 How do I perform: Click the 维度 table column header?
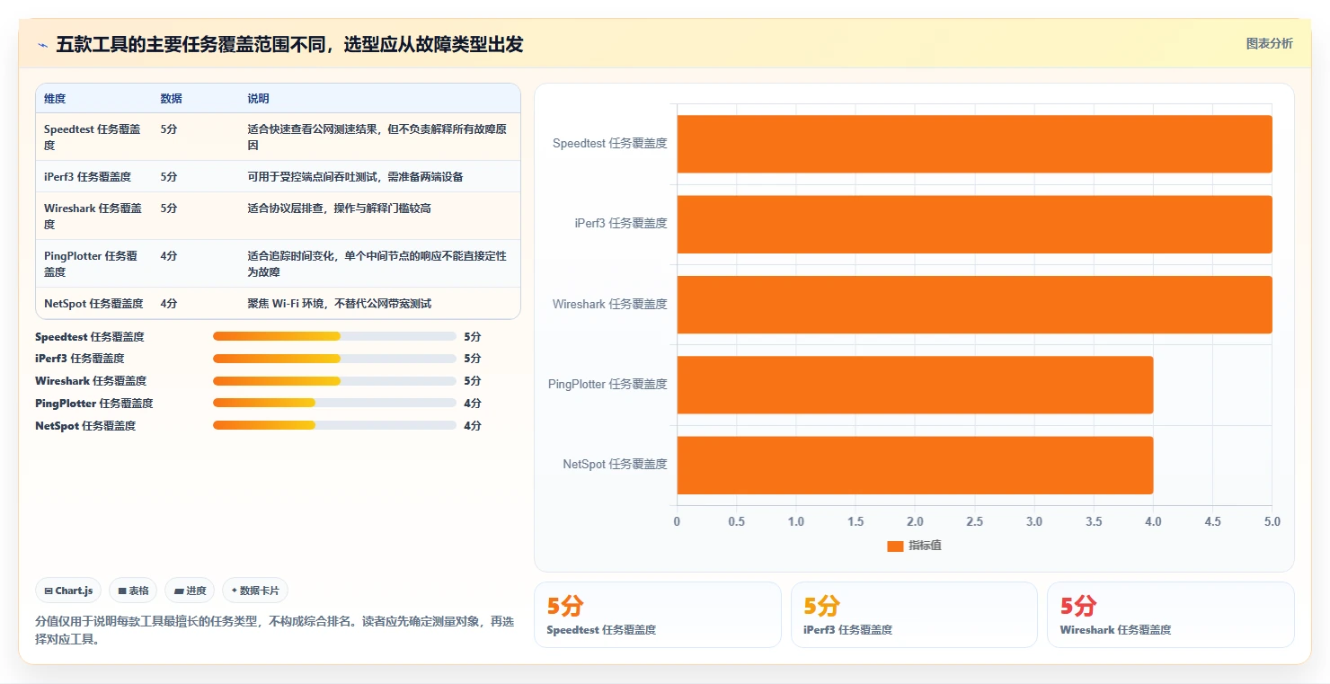55,99
